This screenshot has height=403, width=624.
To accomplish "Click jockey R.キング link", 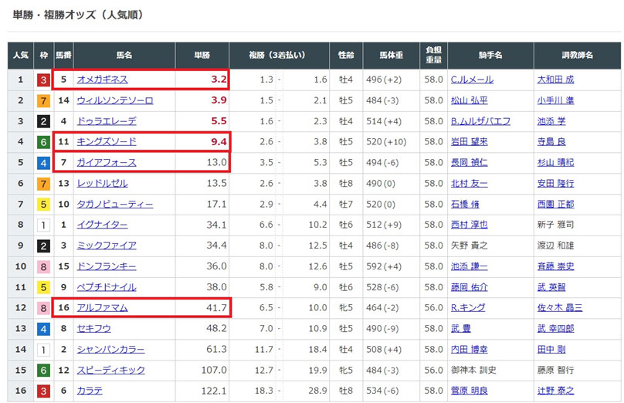I will (x=470, y=308).
